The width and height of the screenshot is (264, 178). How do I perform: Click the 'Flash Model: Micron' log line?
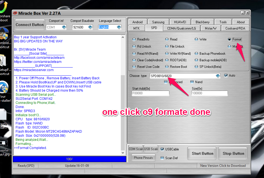(x=49, y=132)
